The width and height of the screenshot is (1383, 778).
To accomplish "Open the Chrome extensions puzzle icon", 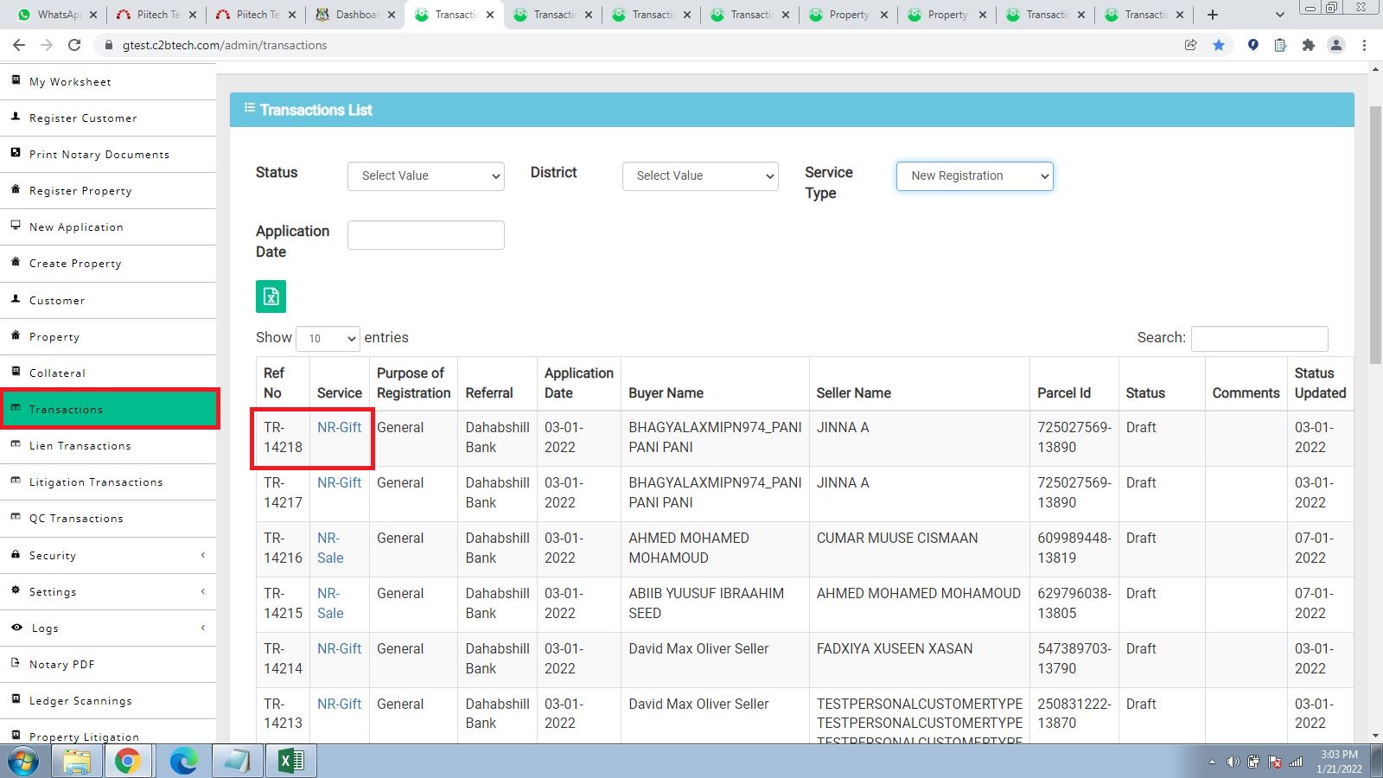I will (1309, 45).
